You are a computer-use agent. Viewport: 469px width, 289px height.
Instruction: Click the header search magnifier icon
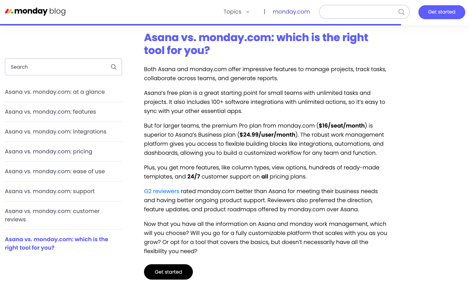(401, 12)
